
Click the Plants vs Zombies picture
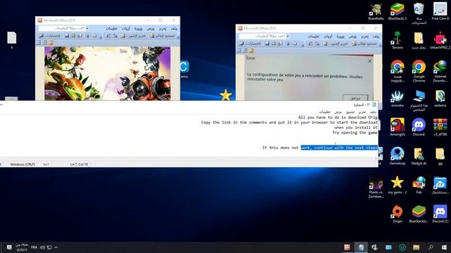click(x=107, y=73)
